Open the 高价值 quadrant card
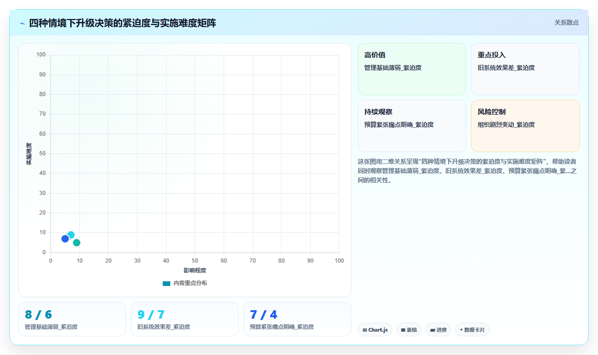Screen dimensions: 598x355 (412, 69)
